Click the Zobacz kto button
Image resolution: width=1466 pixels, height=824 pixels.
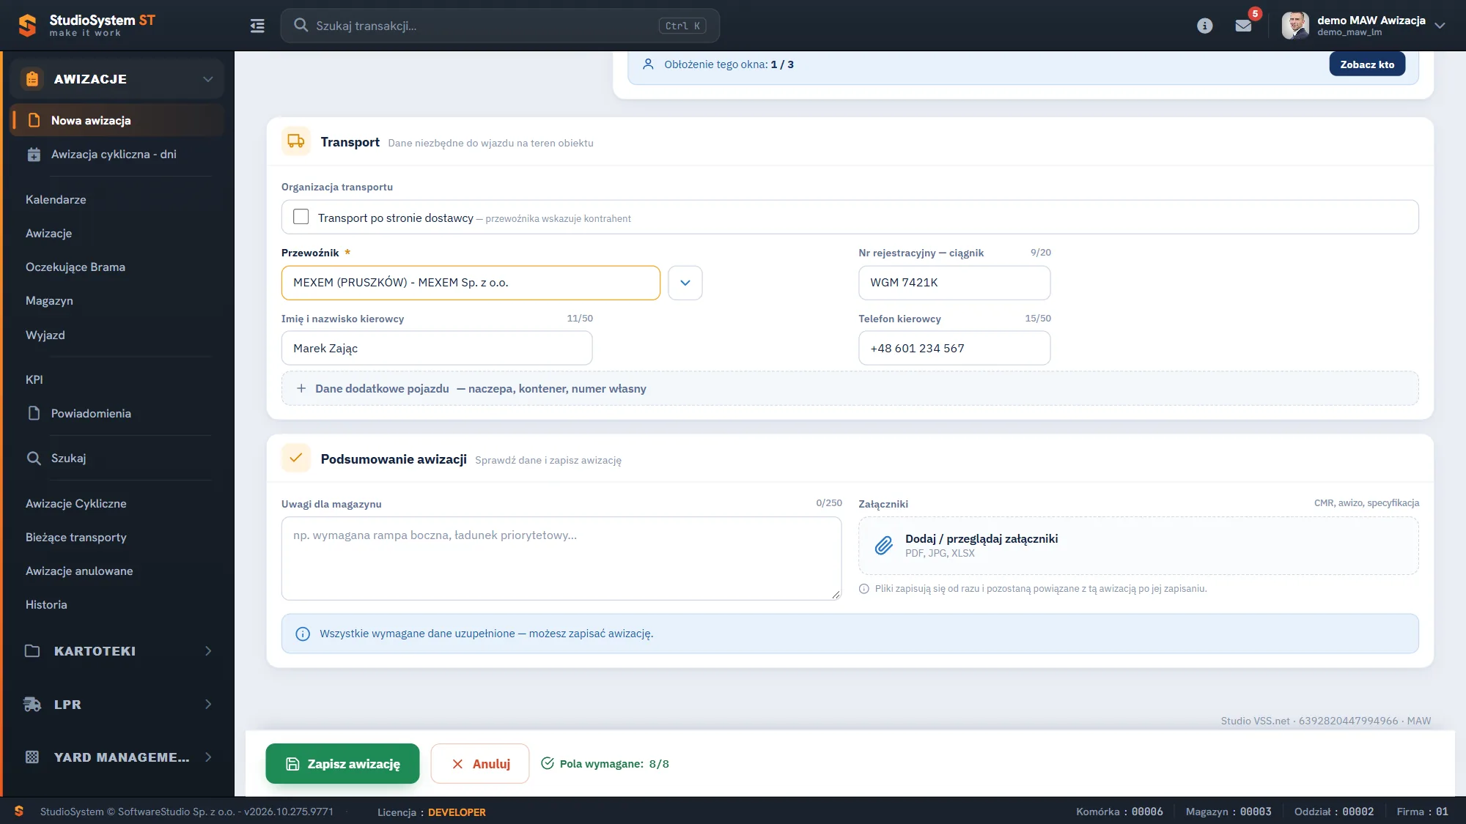(x=1367, y=64)
